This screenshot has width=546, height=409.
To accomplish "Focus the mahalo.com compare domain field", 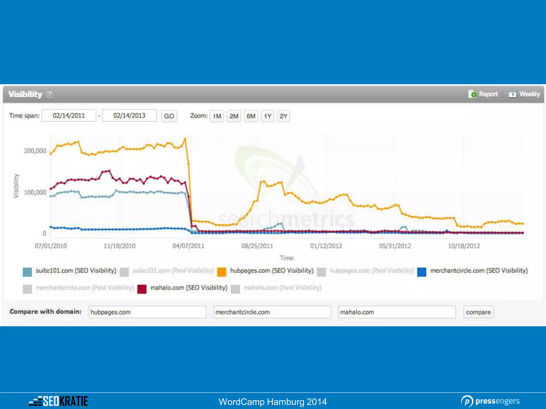I will click(x=397, y=312).
